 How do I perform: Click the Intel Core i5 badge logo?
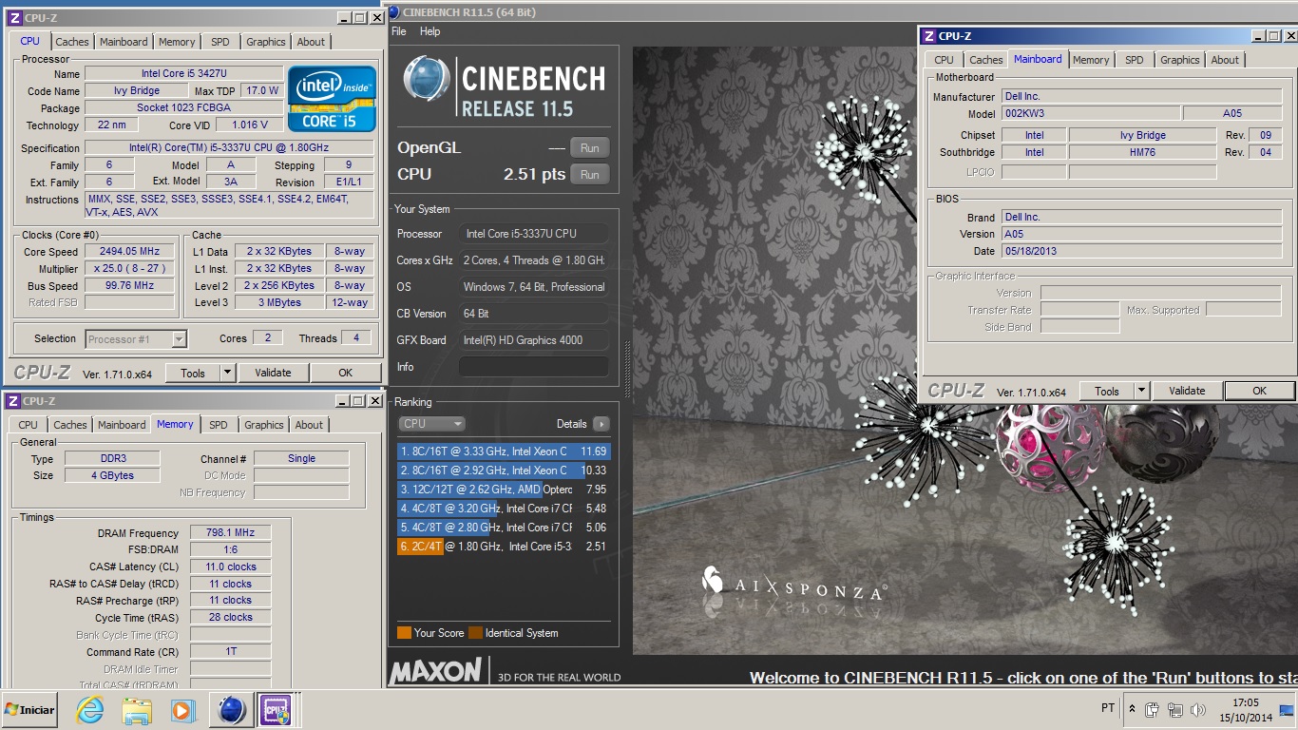coord(332,98)
